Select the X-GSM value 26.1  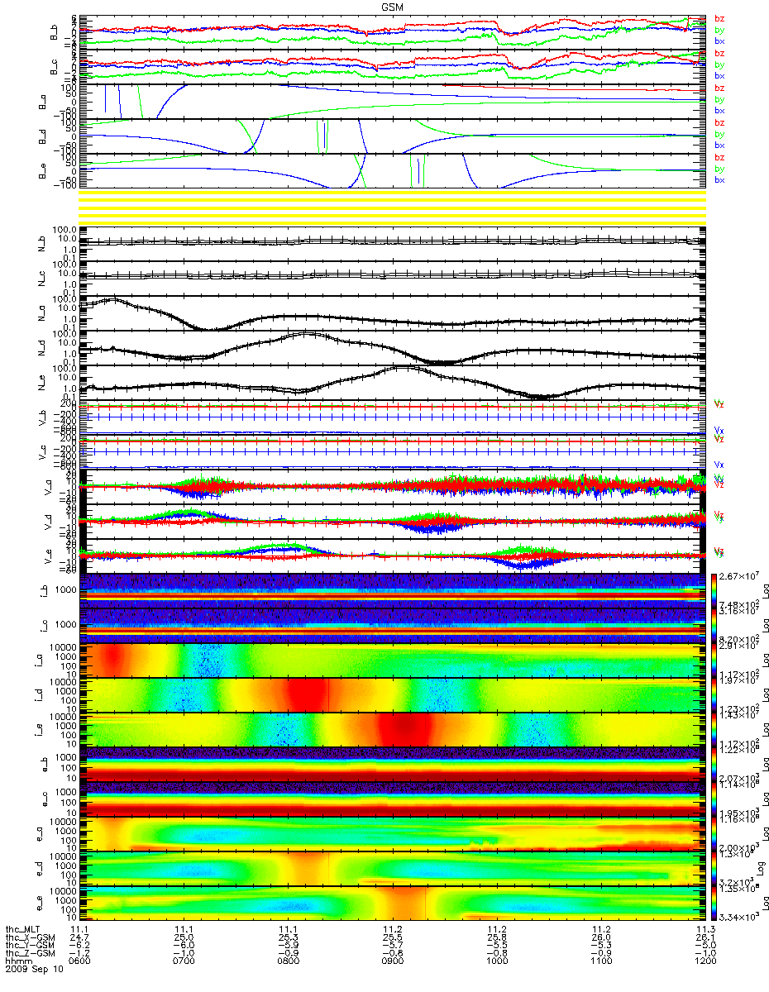[x=705, y=937]
